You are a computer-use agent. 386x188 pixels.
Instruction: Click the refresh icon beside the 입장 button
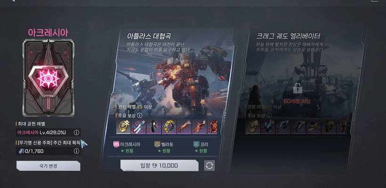click(x=209, y=165)
